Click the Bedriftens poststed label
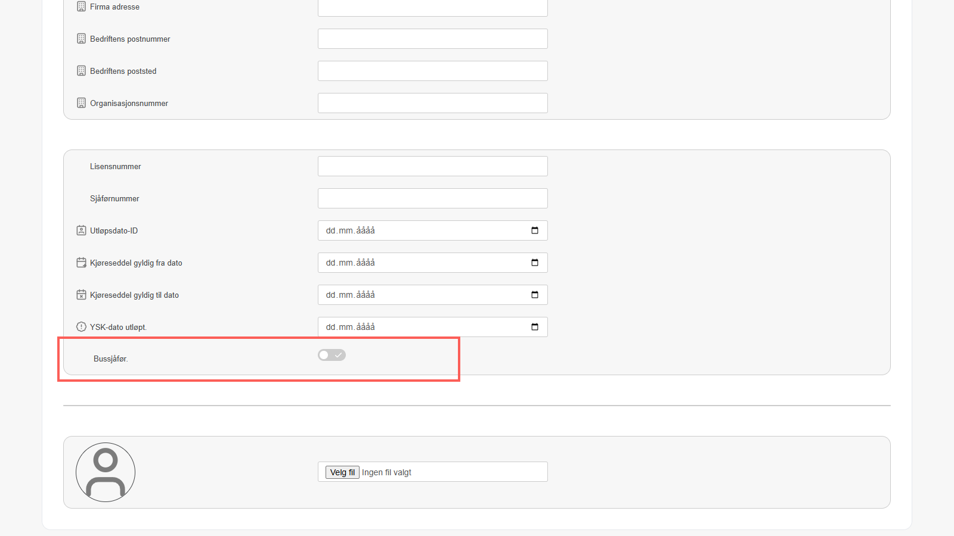954x536 pixels. 123,71
